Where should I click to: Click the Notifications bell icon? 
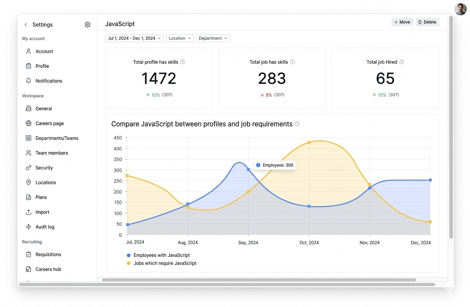pos(28,81)
